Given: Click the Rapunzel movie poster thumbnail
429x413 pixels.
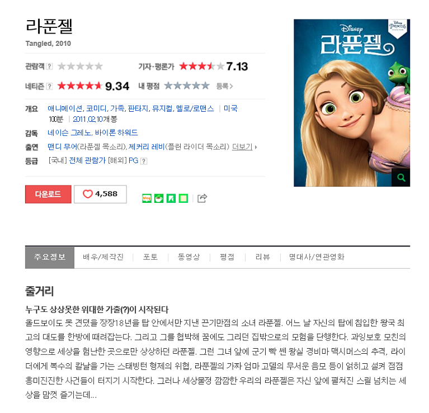Looking at the screenshot, I should coord(352,103).
